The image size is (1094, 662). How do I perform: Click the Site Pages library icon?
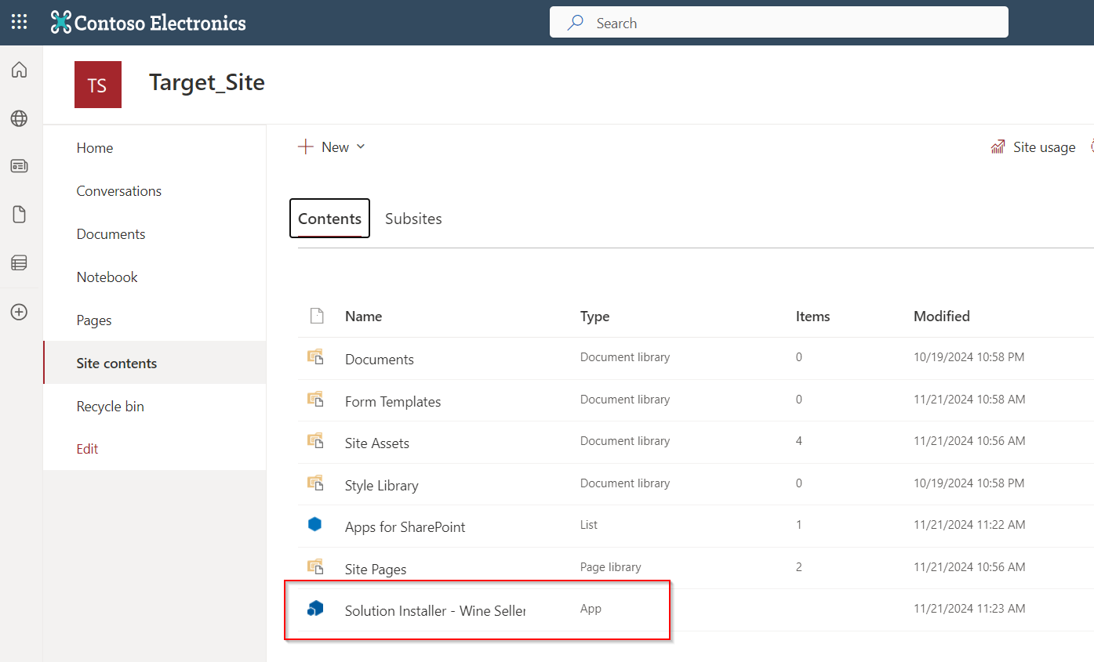[315, 566]
